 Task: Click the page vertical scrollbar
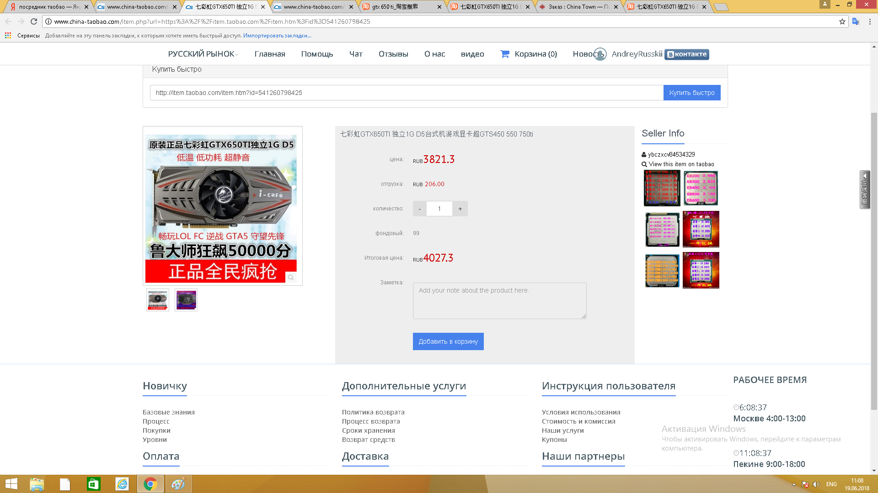(874, 261)
